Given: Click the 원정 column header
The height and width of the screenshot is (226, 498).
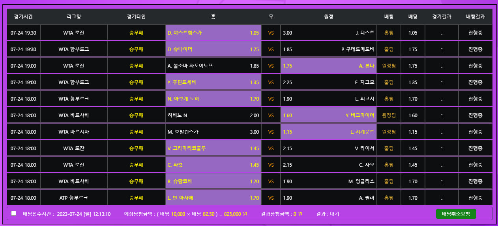Looking at the screenshot, I should [x=329, y=17].
